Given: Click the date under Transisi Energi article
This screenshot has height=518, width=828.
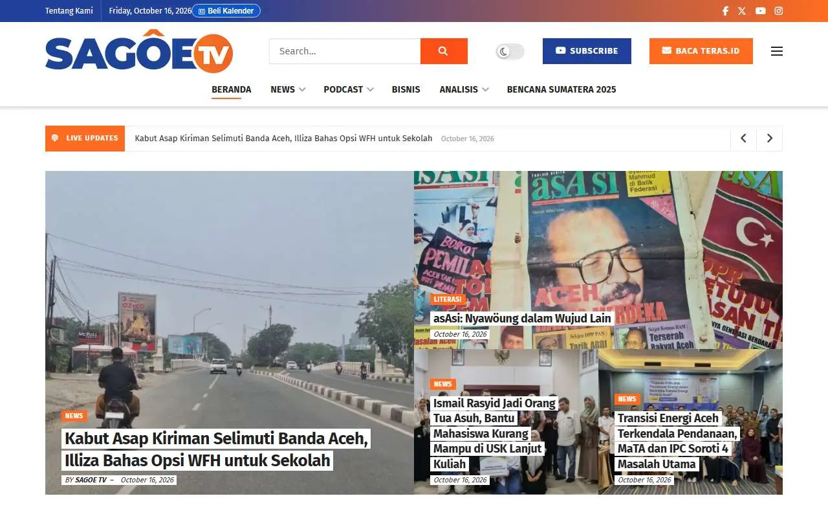Looking at the screenshot, I should [644, 480].
